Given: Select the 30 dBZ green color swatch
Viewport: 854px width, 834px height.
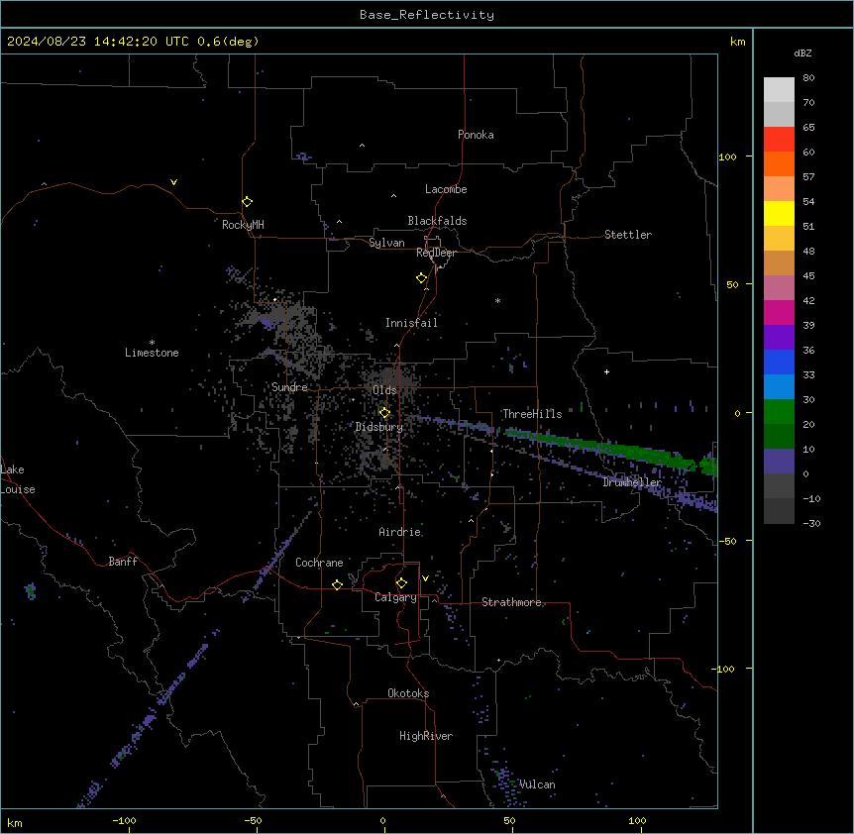Looking at the screenshot, I should click(779, 412).
